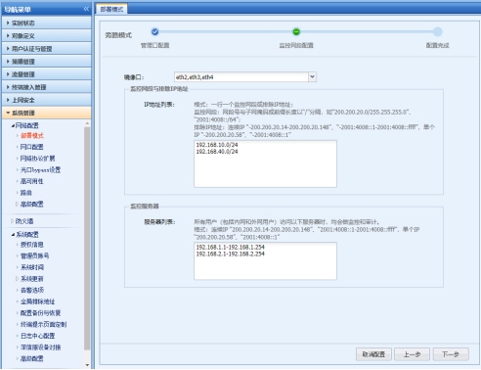Click inside the IP地址列表 text area
The width and height of the screenshot is (481, 370).
(x=265, y=163)
